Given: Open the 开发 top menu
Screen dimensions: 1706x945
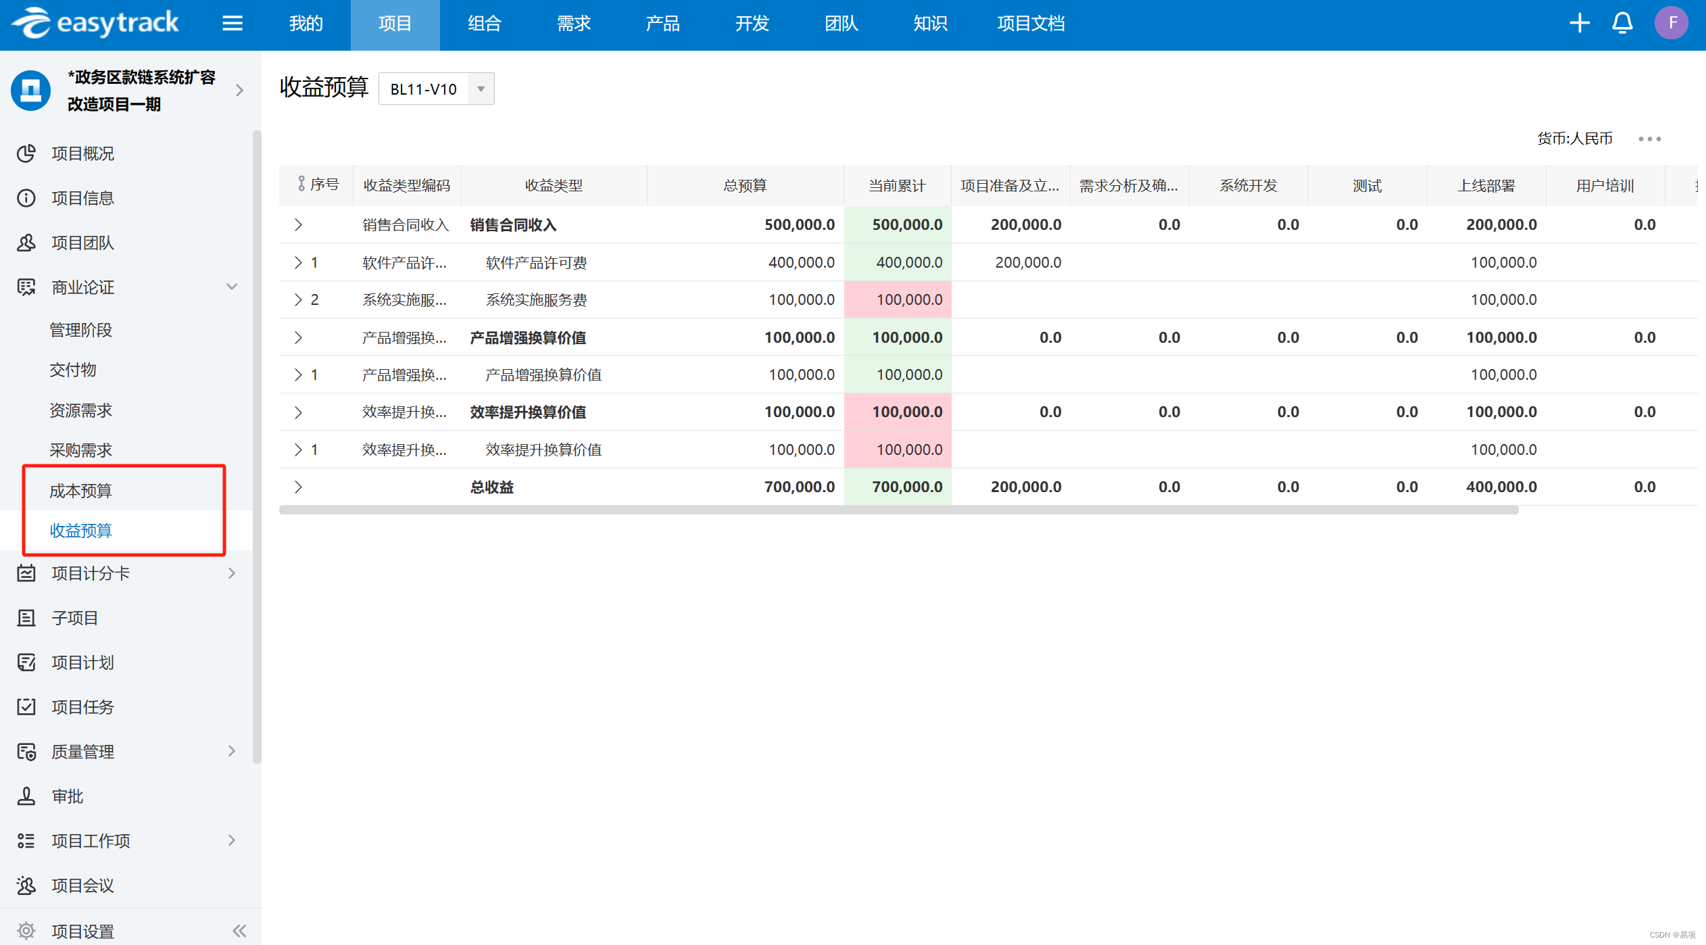Looking at the screenshot, I should 752,24.
